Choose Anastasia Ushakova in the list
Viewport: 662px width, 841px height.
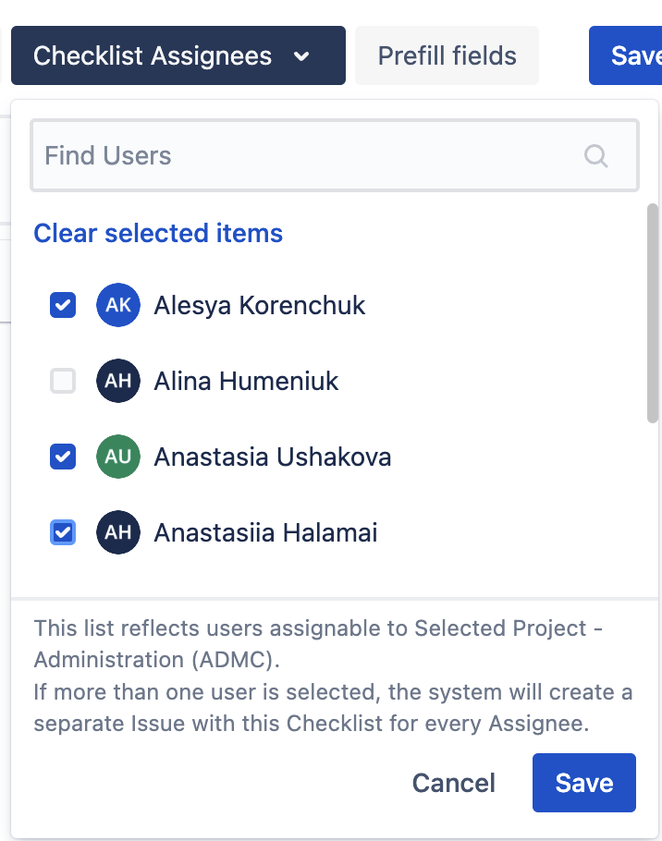[273, 457]
